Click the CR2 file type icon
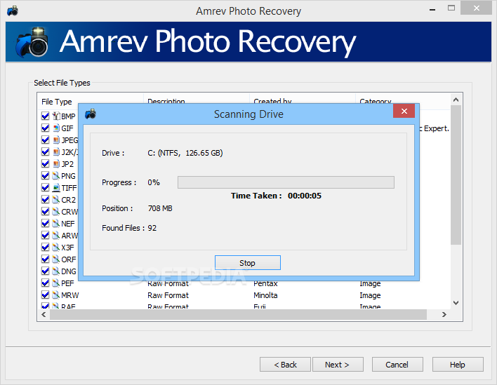Viewport: 497px width, 385px height. [x=56, y=200]
